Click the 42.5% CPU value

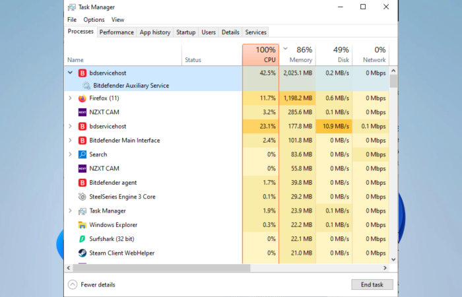point(267,73)
